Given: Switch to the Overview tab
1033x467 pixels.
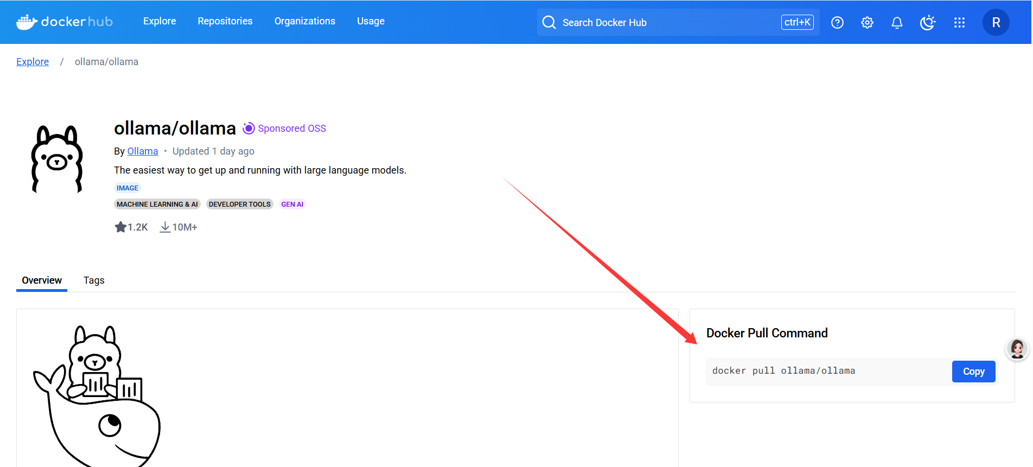Looking at the screenshot, I should pyautogui.click(x=42, y=280).
